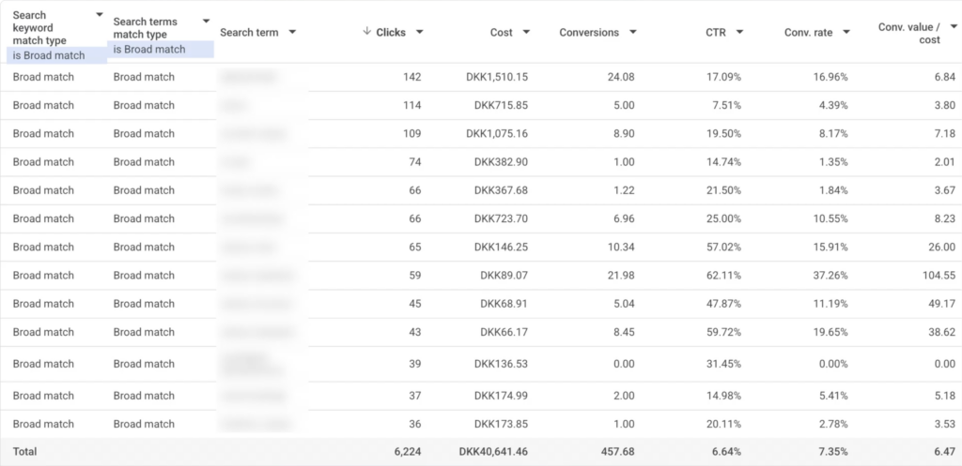
Task: Click the keyword match type 'is Broad match' filter
Action: 49,55
